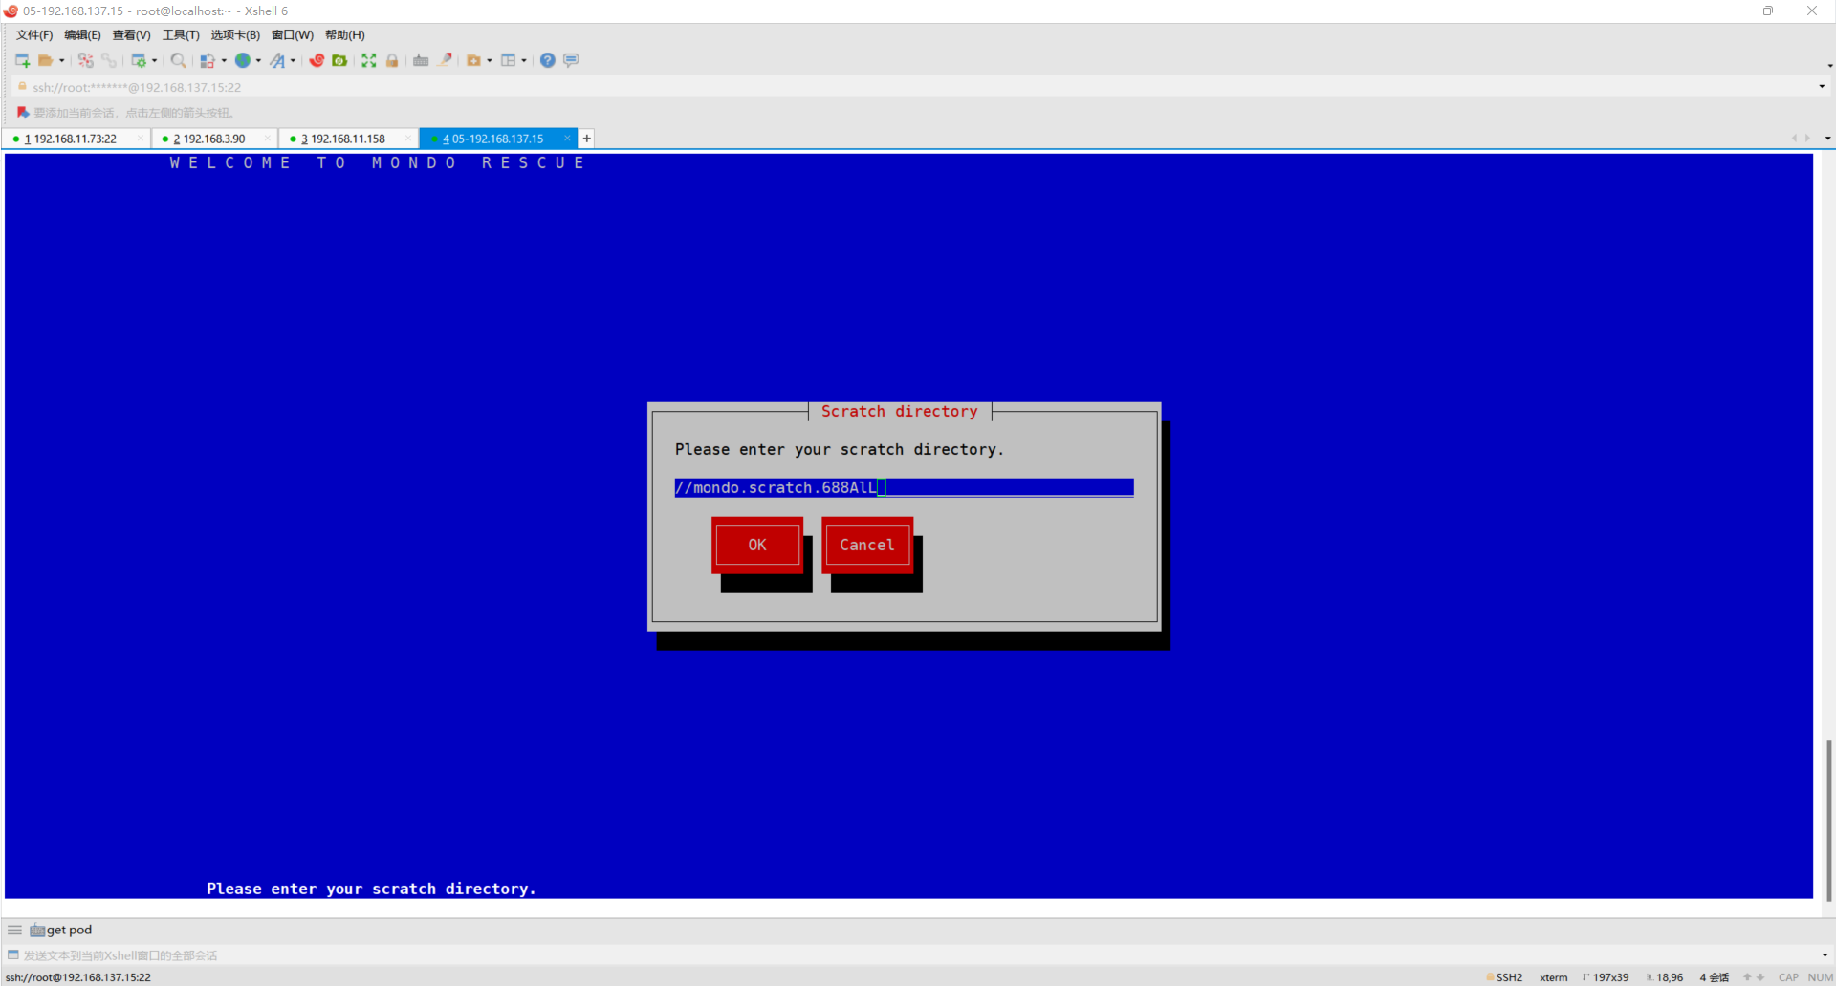Toggle fullscreen mode with green arrows icon
This screenshot has height=986, width=1836.
[x=369, y=60]
